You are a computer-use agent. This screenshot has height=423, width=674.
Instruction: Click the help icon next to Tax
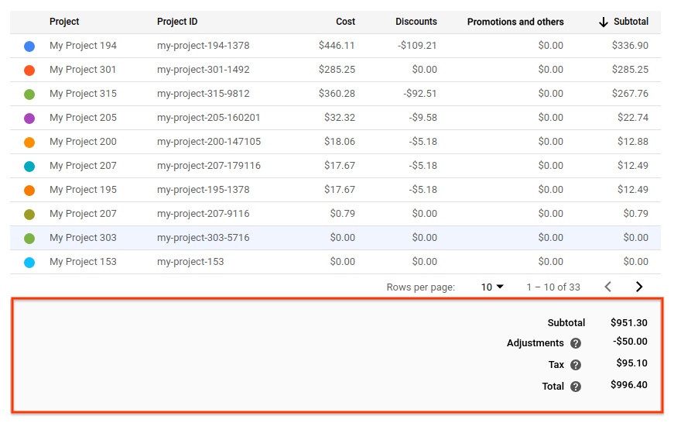point(576,365)
